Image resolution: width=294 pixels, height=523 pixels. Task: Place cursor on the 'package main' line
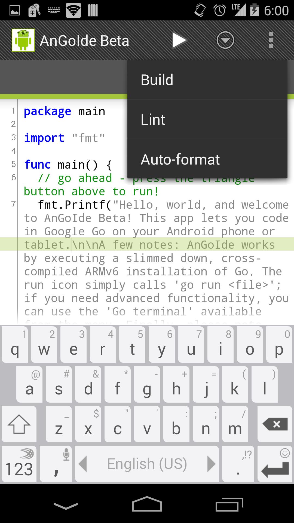tap(64, 111)
